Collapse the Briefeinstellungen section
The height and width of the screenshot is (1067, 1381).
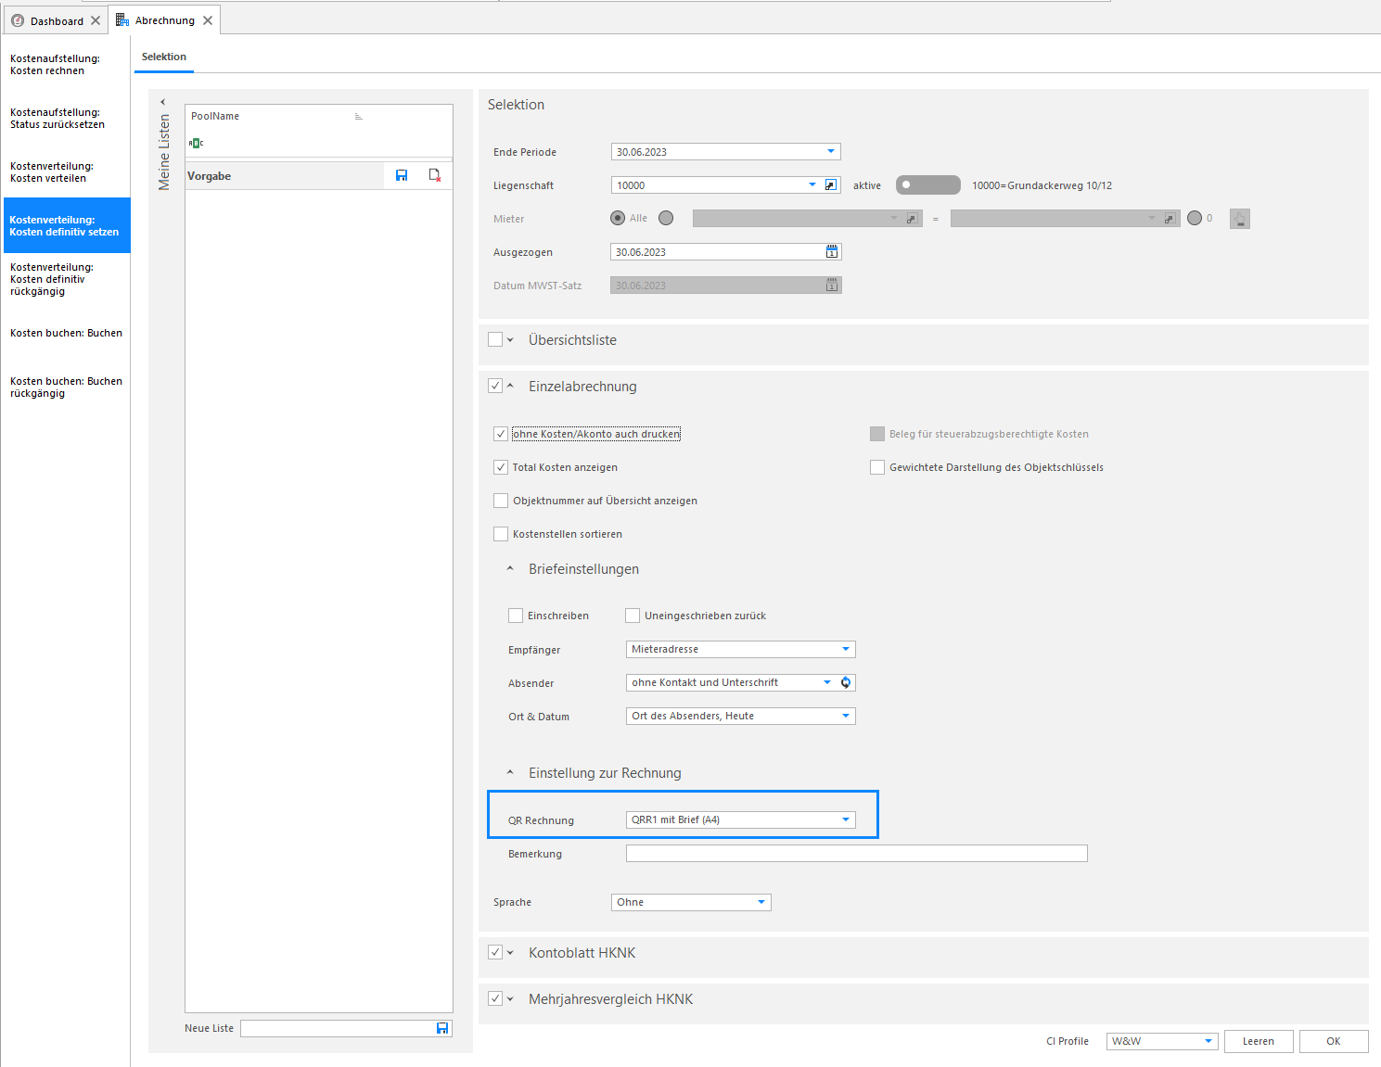[x=510, y=569]
